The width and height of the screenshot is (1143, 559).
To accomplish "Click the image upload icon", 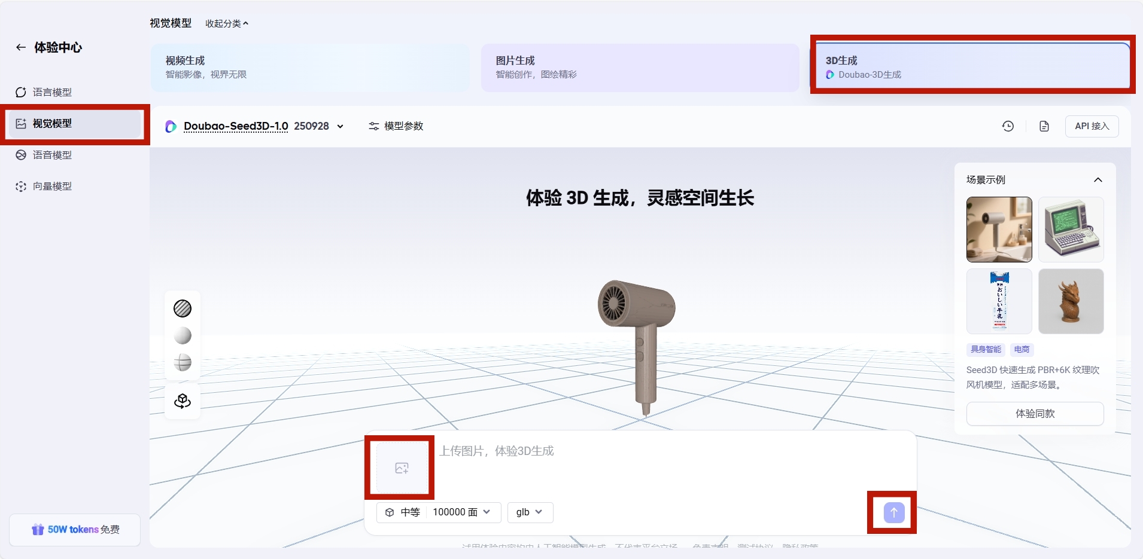I will click(402, 468).
